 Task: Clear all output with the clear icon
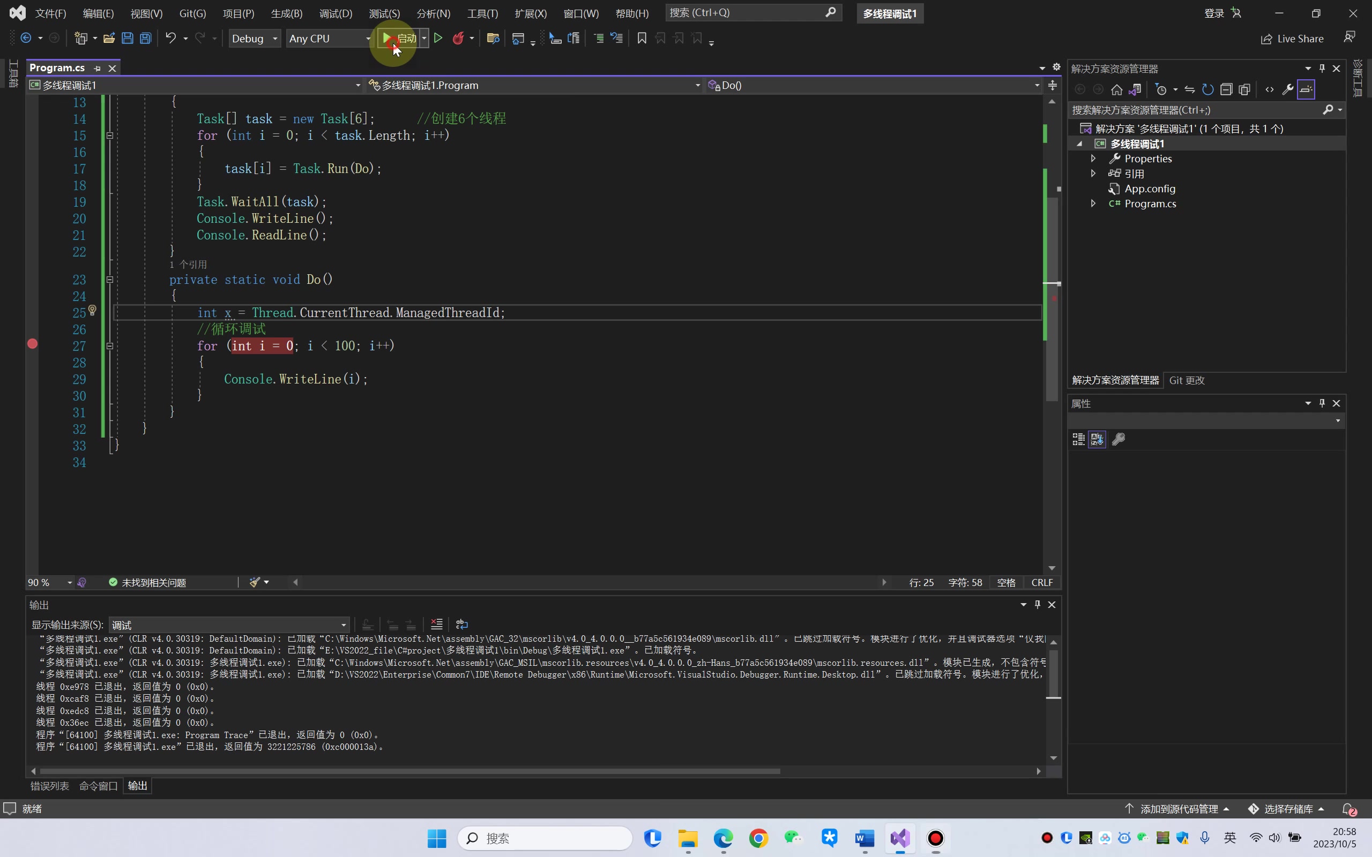point(437,624)
